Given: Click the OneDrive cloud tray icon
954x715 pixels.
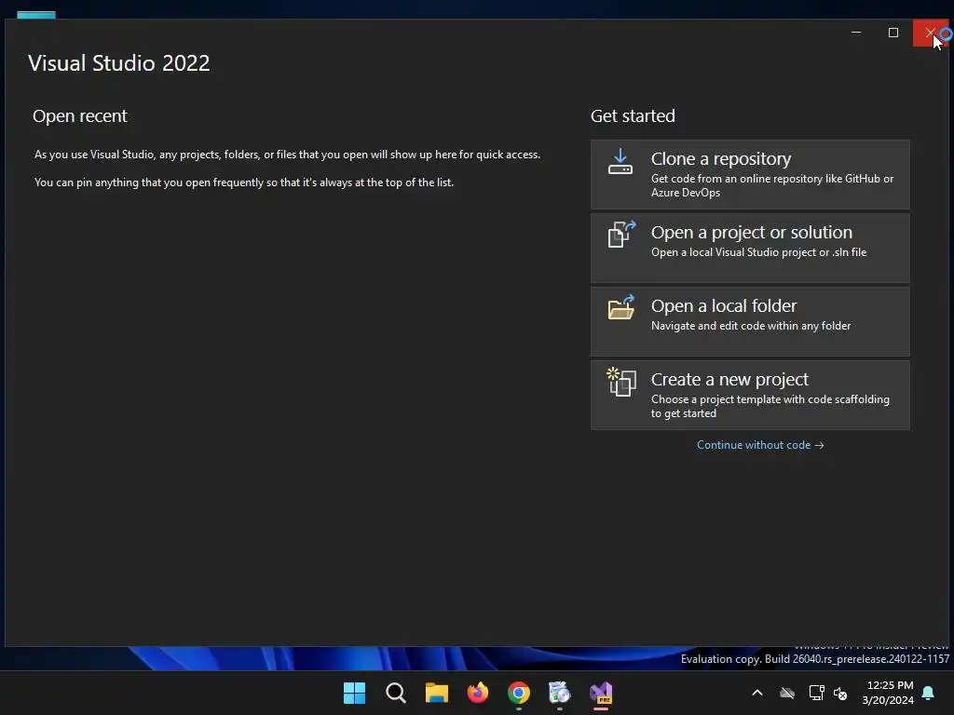Looking at the screenshot, I should point(787,693).
